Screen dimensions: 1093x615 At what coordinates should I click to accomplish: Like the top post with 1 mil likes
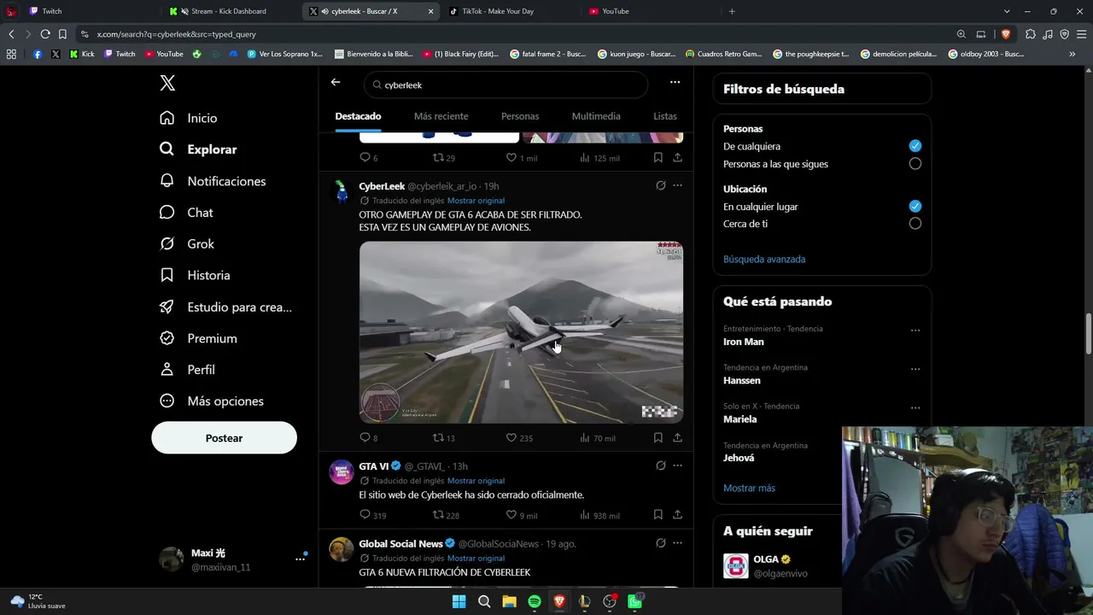click(511, 157)
